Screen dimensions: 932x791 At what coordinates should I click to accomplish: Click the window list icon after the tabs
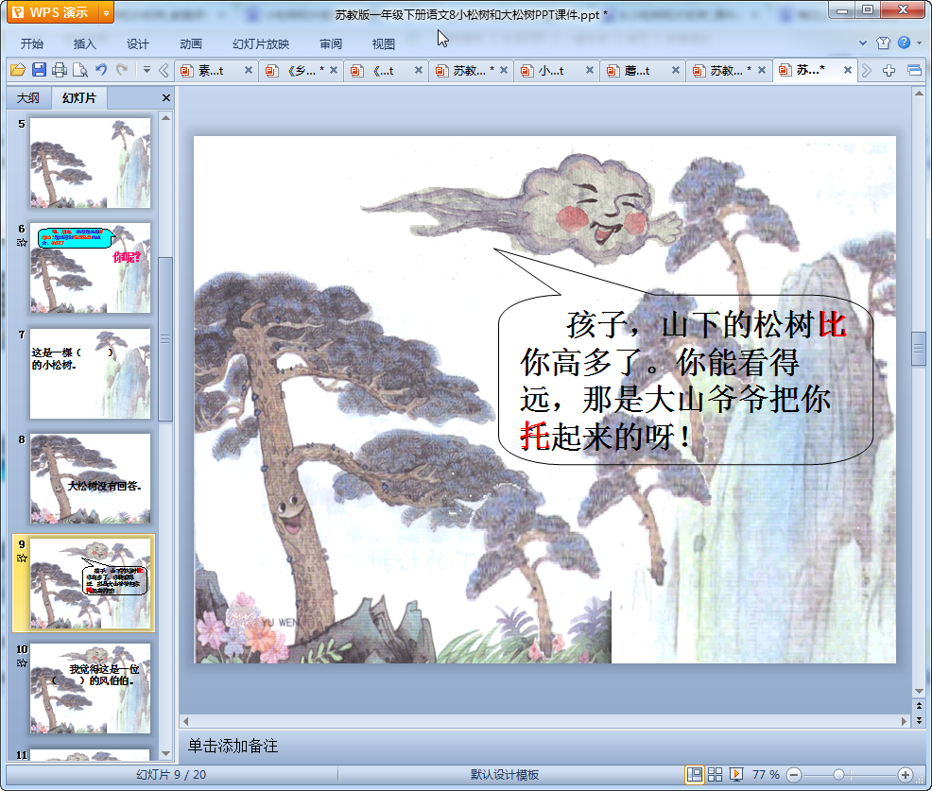(x=914, y=71)
